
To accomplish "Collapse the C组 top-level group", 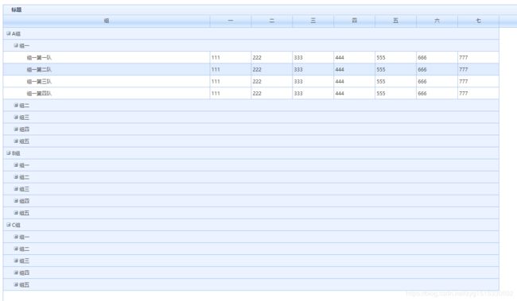I will pyautogui.click(x=9, y=225).
